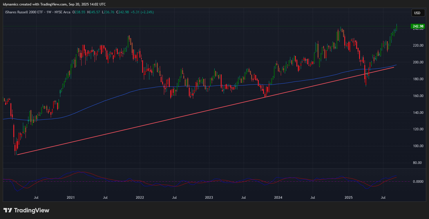Click the 200.00 price axis label
This screenshot has width=429, height=219.
coord(418,62)
